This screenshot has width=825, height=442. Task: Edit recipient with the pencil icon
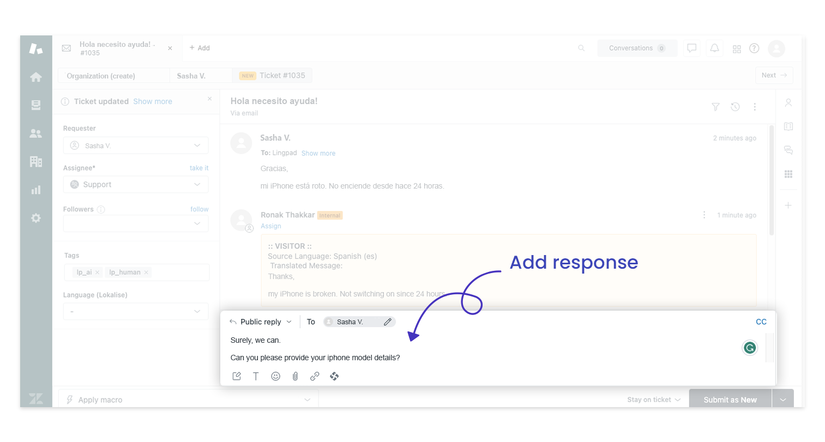pos(388,322)
